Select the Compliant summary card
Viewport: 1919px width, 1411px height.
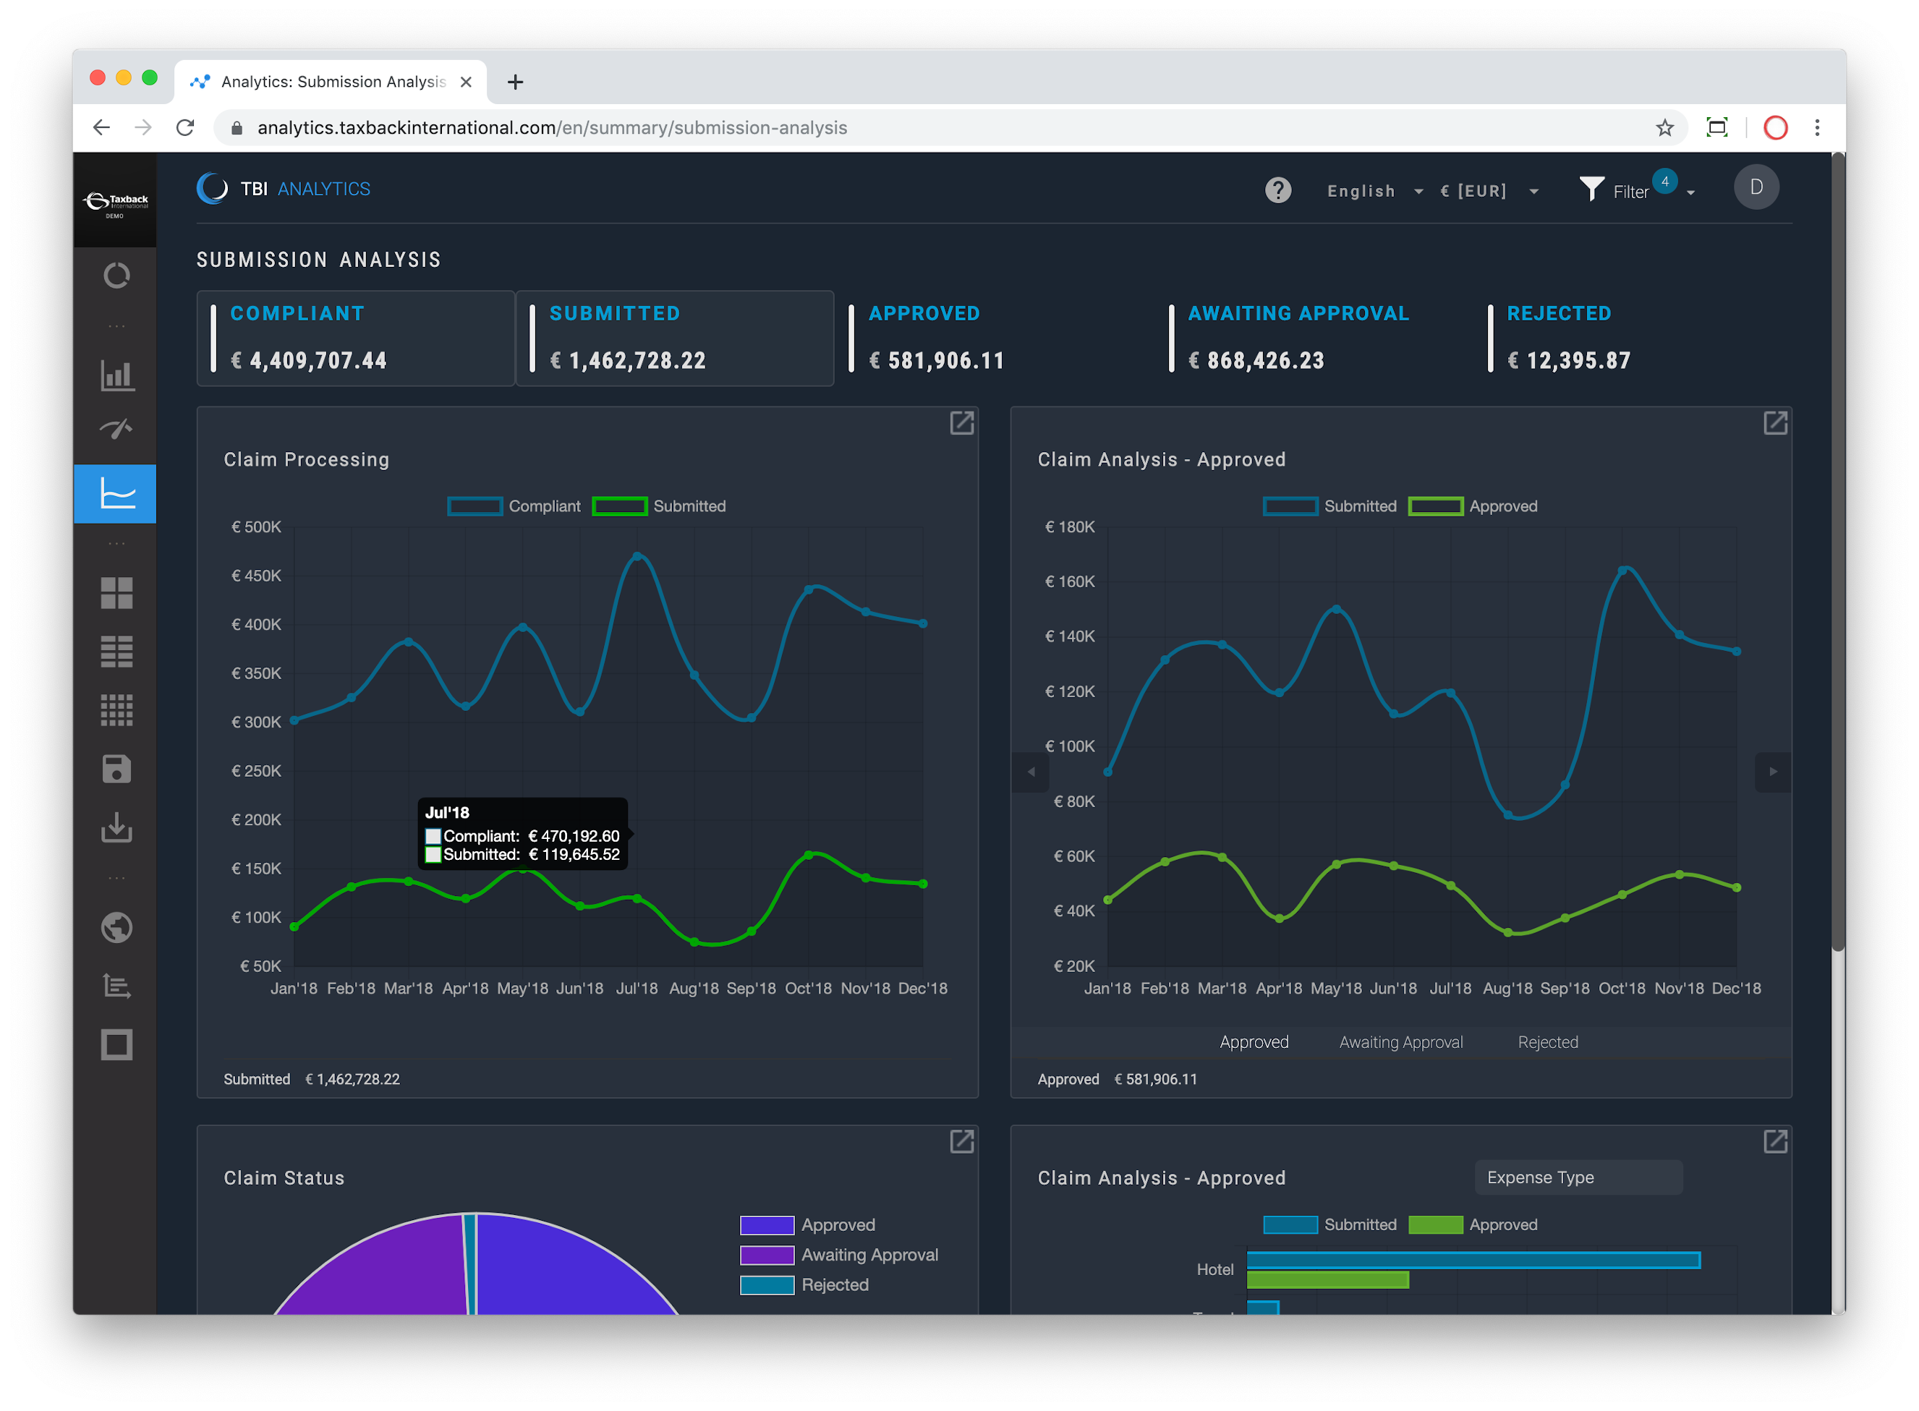pyautogui.click(x=355, y=338)
